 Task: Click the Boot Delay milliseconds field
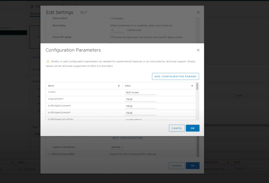coord(117,30)
